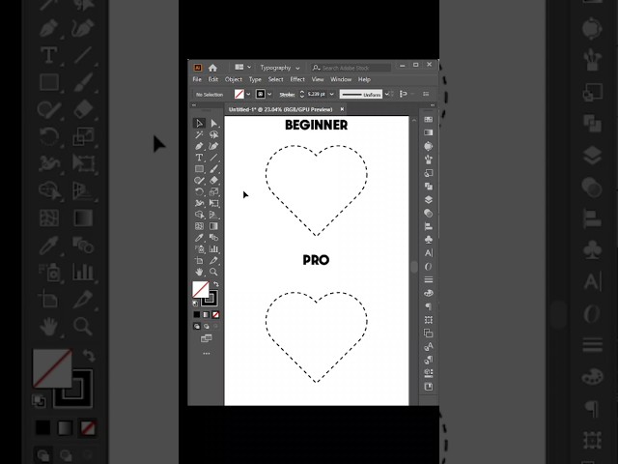Select the Artboard tool

pyautogui.click(x=200, y=260)
